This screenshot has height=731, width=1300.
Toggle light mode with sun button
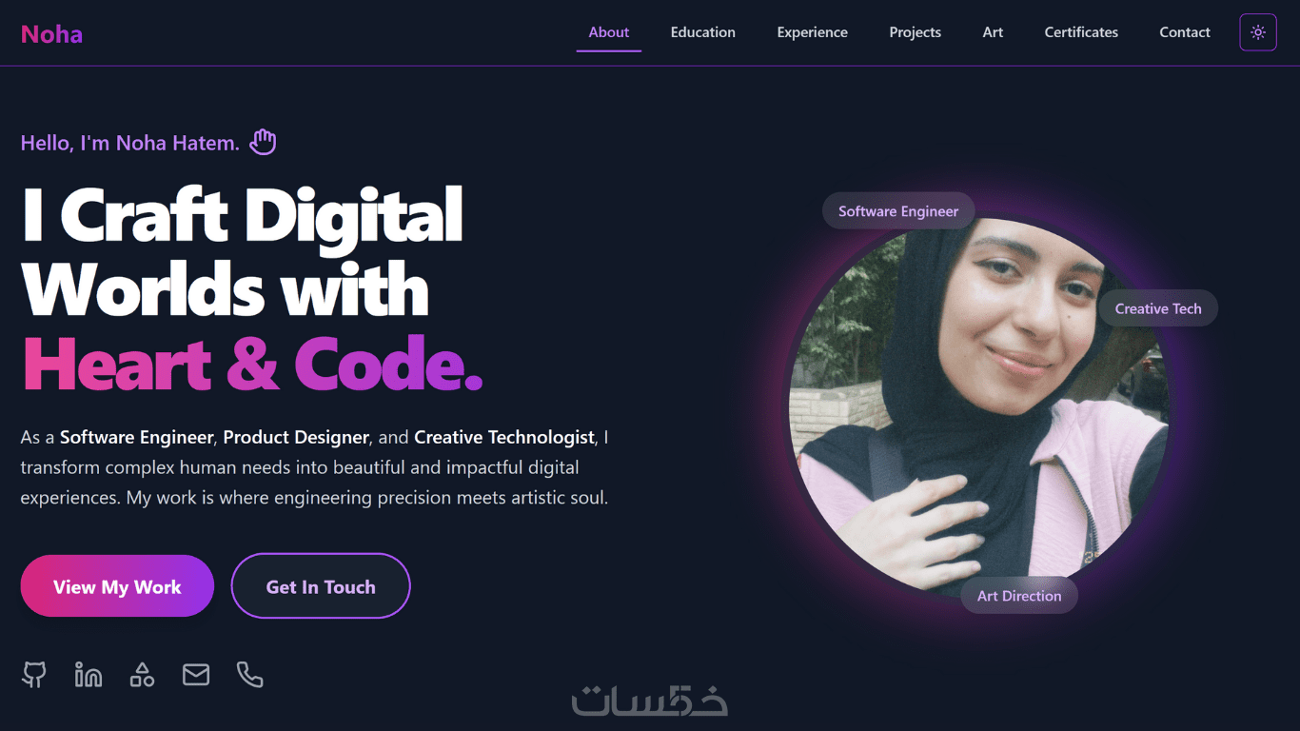[x=1258, y=32]
